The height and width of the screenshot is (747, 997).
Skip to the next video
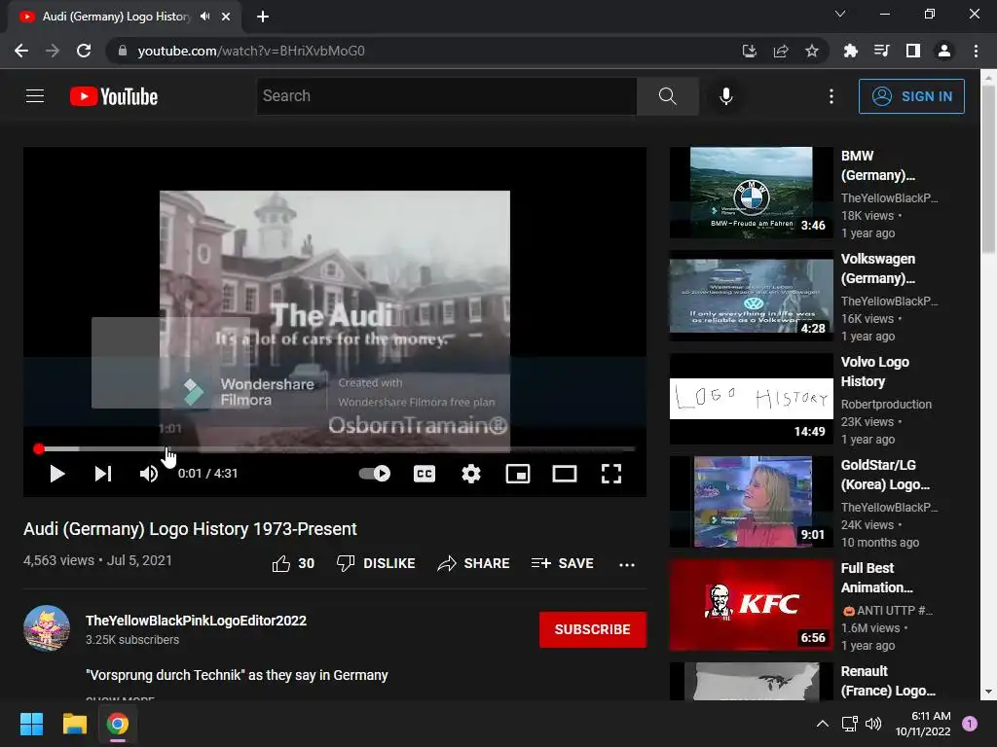pos(103,474)
